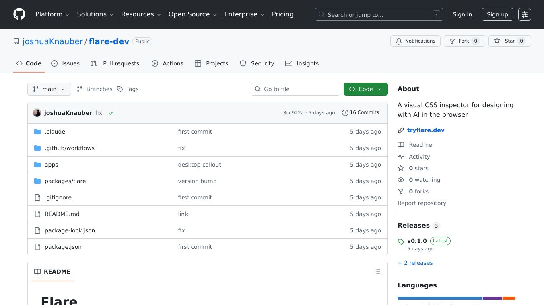This screenshot has width=544, height=305.
Task: Open the header appearance settings icon button
Action: (x=524, y=14)
